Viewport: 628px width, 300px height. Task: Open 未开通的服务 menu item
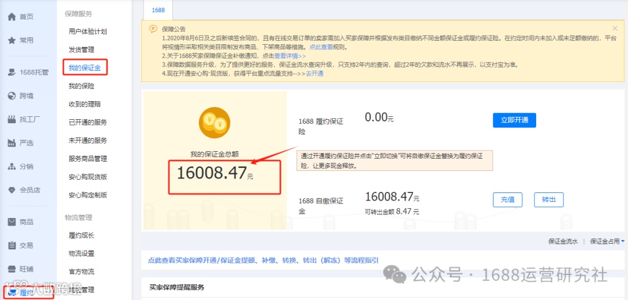(88, 141)
